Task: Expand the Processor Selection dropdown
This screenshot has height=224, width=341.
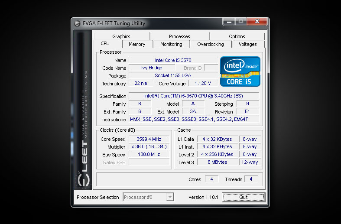Action: point(170,197)
